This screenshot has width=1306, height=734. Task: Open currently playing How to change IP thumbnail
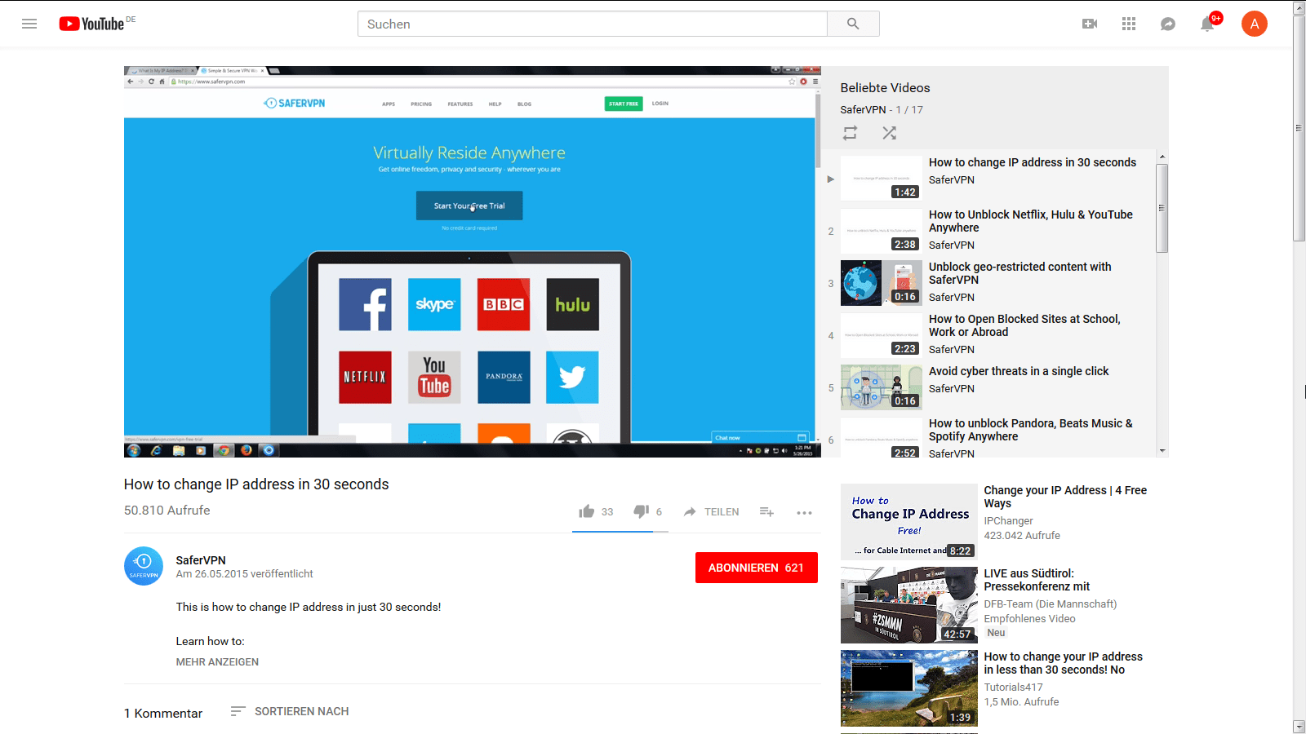tap(882, 179)
